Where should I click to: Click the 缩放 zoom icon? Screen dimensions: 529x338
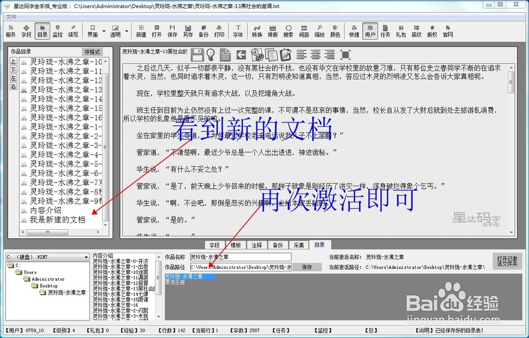tap(320, 31)
